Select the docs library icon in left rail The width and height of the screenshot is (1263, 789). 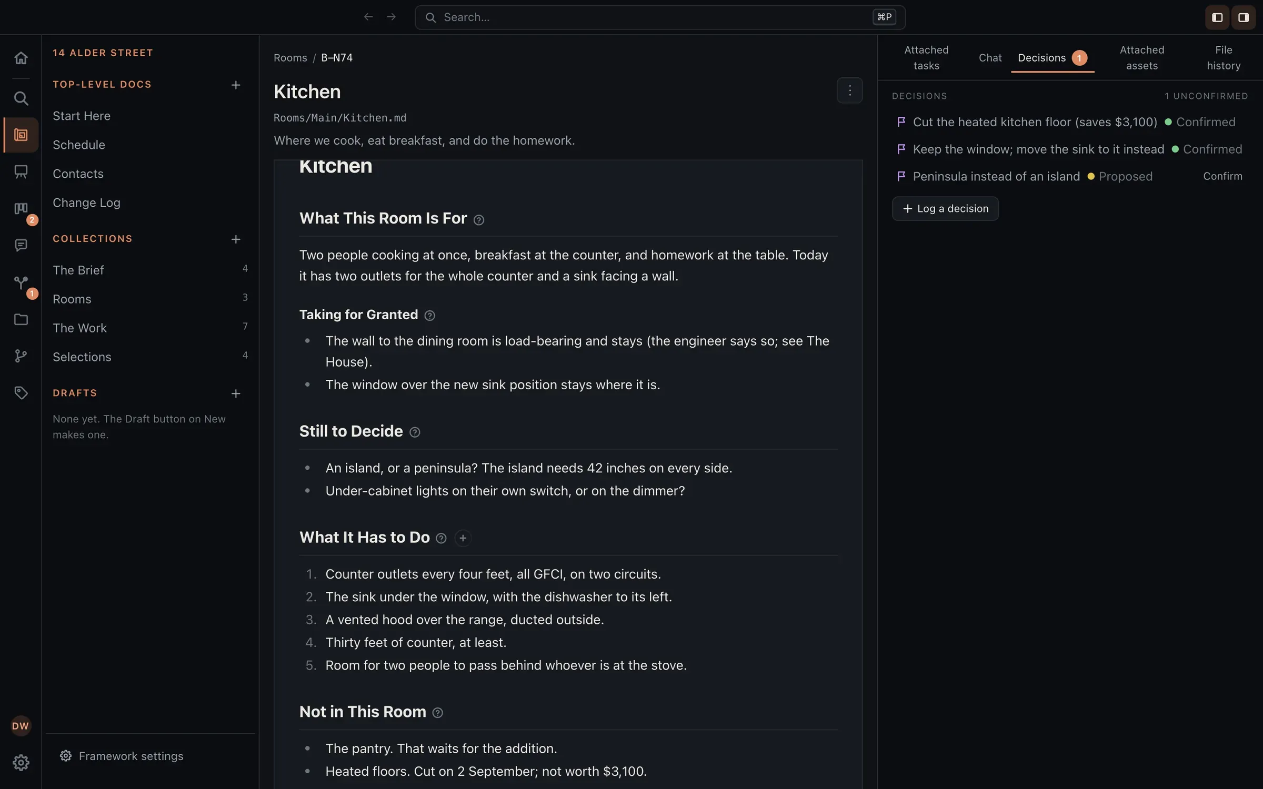[x=21, y=135]
